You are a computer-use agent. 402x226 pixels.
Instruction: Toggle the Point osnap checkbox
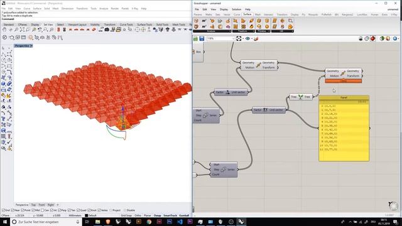[x=23, y=210]
